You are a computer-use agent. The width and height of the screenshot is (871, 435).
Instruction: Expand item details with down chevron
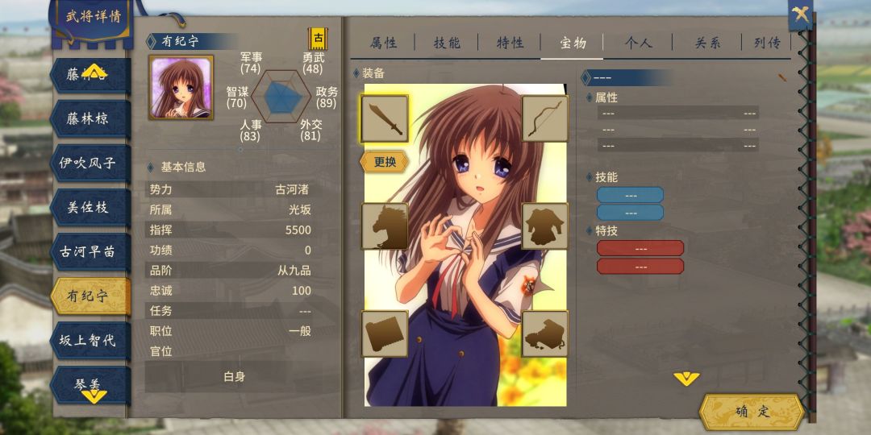coord(686,379)
